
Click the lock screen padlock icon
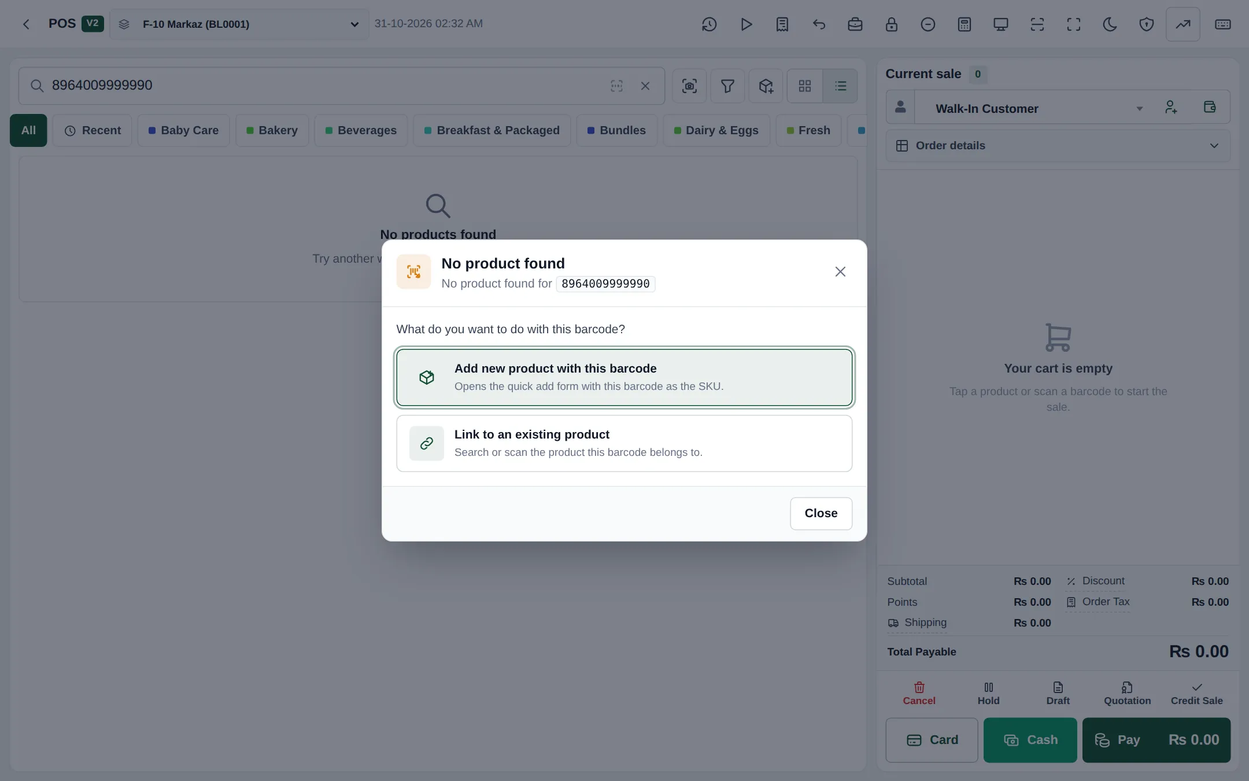coord(892,24)
